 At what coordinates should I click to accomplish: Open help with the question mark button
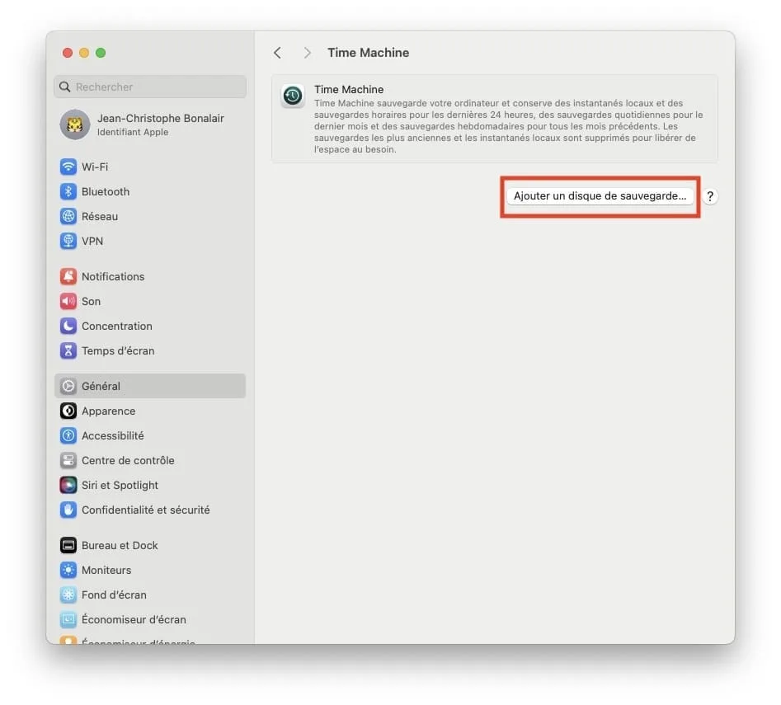pyautogui.click(x=710, y=196)
